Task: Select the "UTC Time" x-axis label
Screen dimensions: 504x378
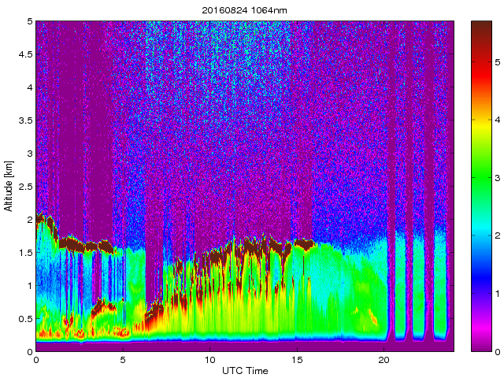Action: coord(244,371)
